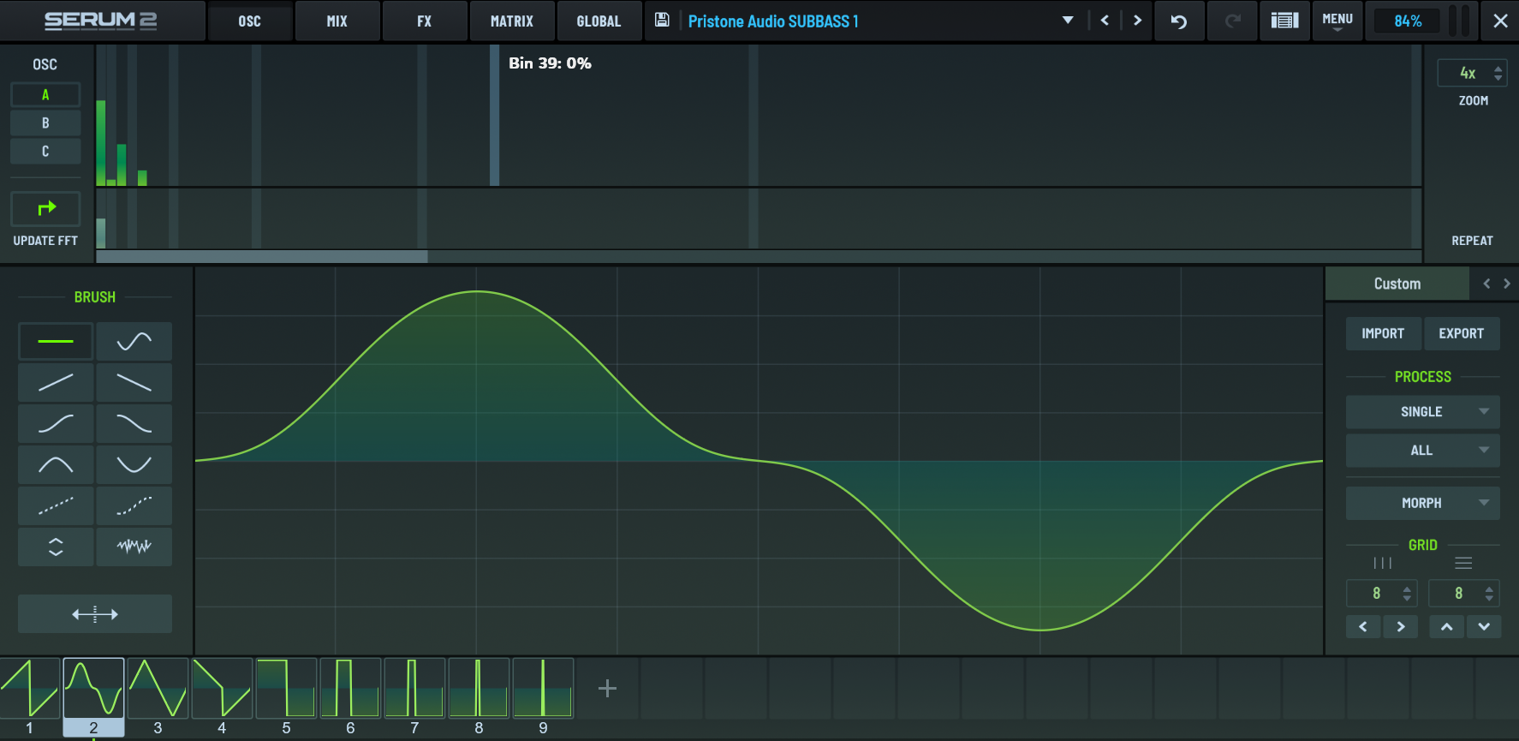Select oscillator C
Viewport: 1519px width, 741px height.
45,152
